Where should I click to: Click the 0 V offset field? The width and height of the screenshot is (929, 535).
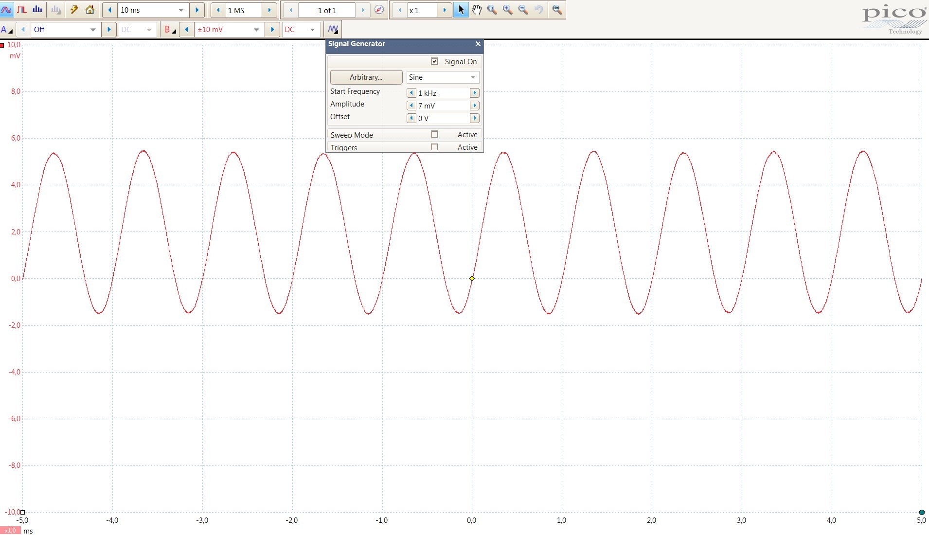[x=443, y=118]
